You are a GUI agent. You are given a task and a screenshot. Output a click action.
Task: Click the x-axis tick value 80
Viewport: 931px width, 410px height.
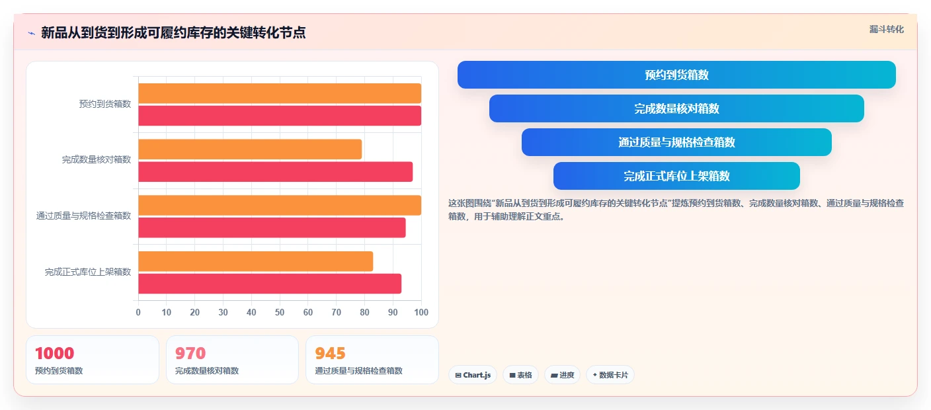click(x=364, y=312)
